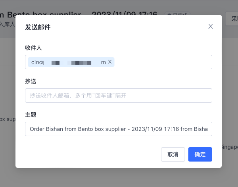Image resolution: width=238 pixels, height=187 pixels.
Task: Click the 主题 field label
Action: click(31, 115)
